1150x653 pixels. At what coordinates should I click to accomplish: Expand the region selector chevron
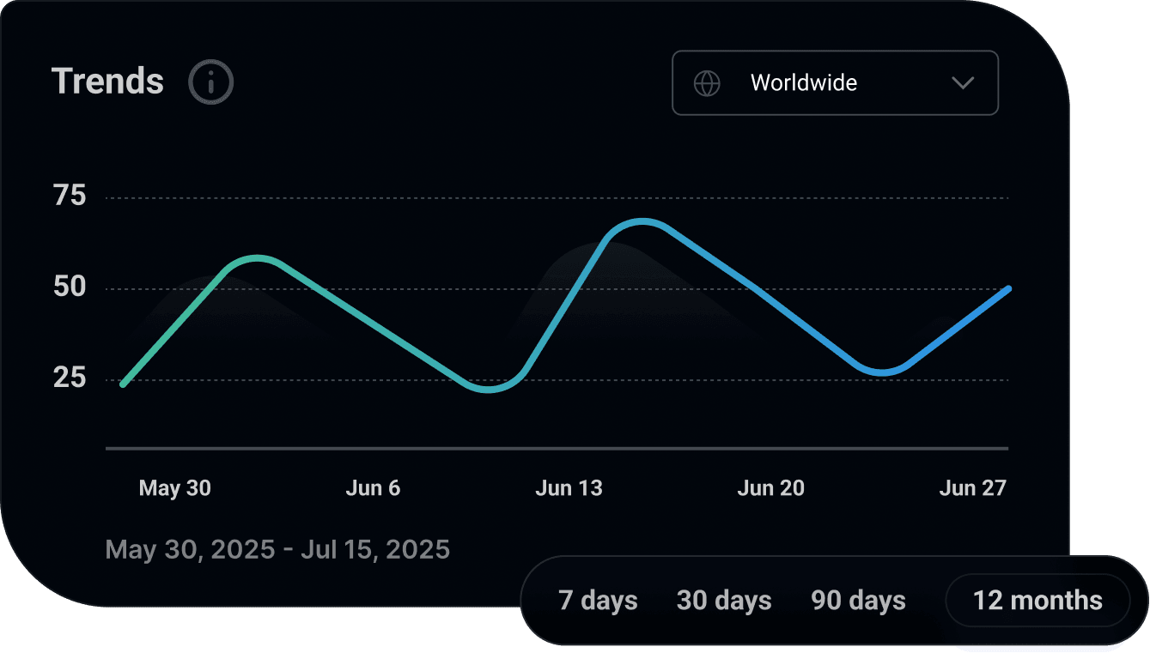click(963, 83)
